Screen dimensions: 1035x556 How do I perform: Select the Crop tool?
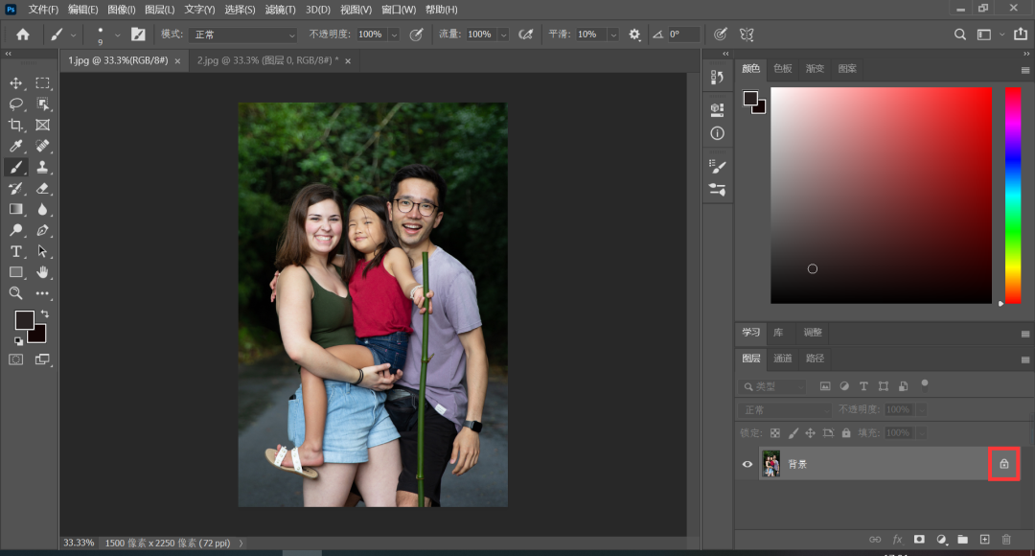tap(16, 125)
